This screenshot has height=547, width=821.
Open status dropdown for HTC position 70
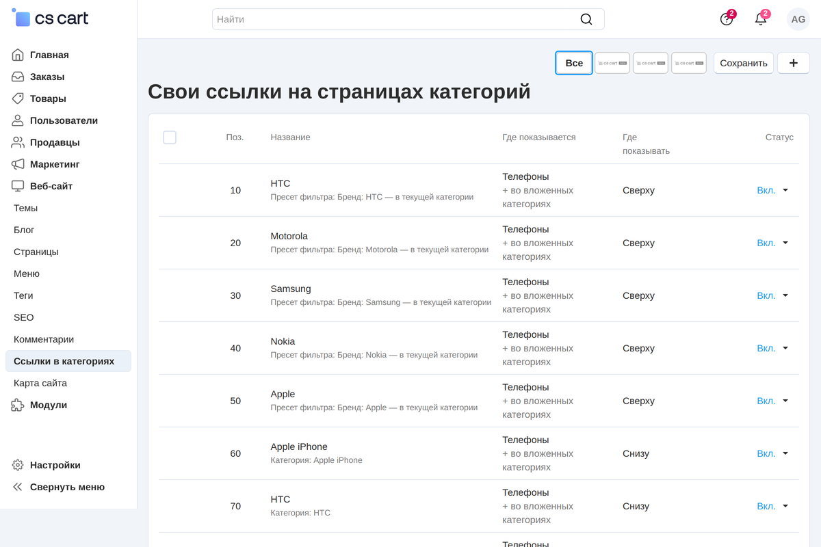click(x=773, y=506)
